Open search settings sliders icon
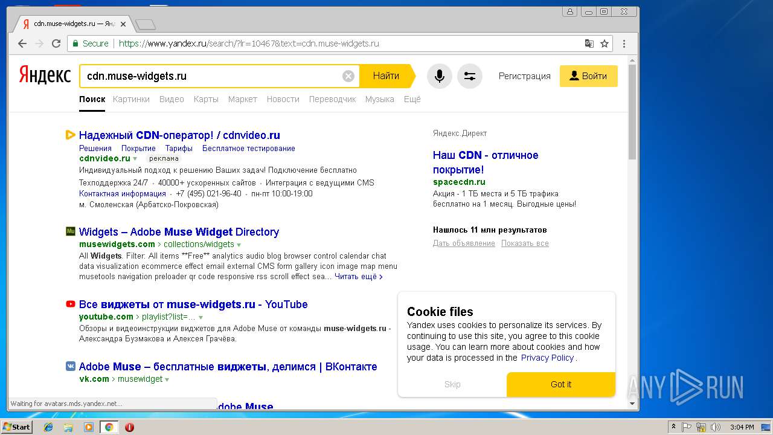 [470, 76]
